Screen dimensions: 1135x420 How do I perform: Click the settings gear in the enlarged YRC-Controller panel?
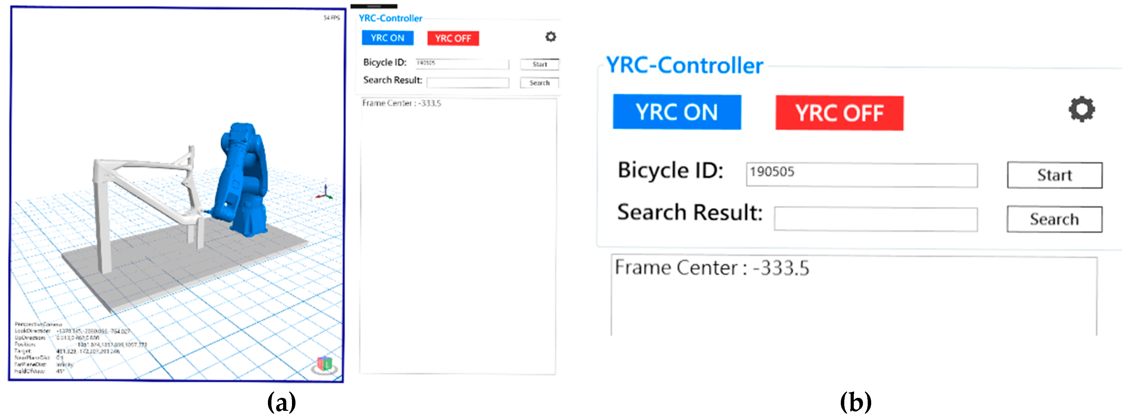point(1081,109)
